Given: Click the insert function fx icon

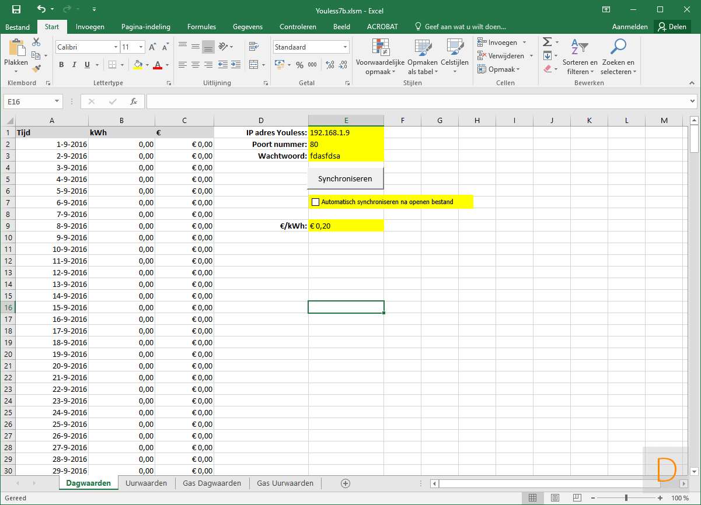Looking at the screenshot, I should click(134, 101).
